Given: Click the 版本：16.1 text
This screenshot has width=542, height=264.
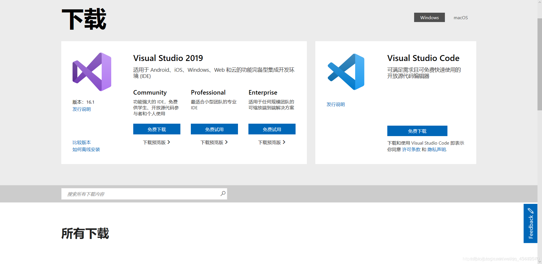Looking at the screenshot, I should [x=83, y=102].
